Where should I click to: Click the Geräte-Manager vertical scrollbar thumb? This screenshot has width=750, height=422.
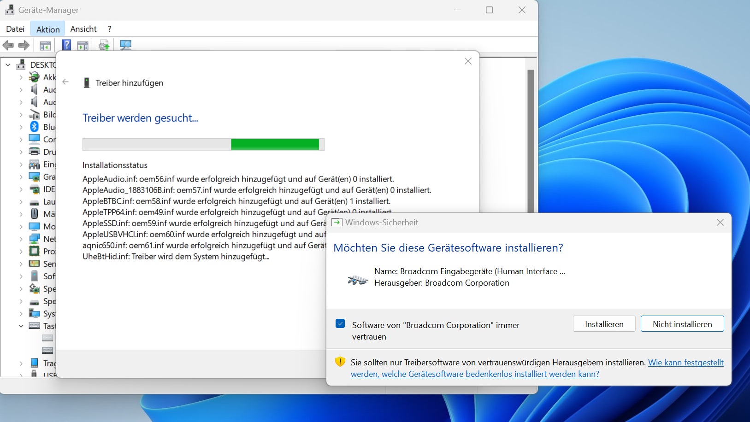click(531, 141)
